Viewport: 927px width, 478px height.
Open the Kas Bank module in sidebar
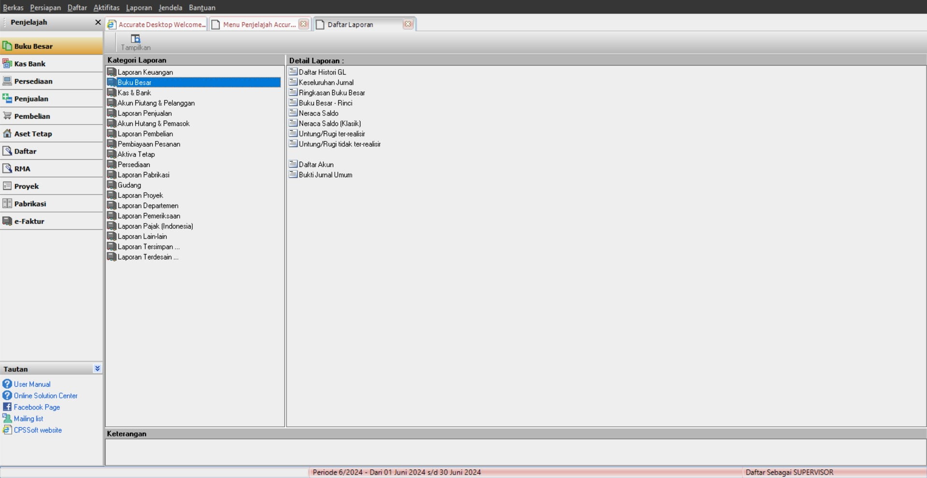[29, 64]
